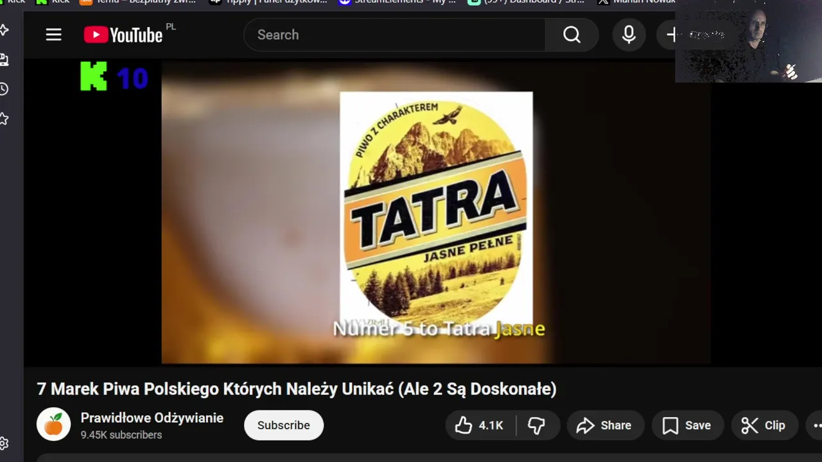822x462 pixels.
Task: Open the YouTube hamburger guide menu
Action: (53, 35)
